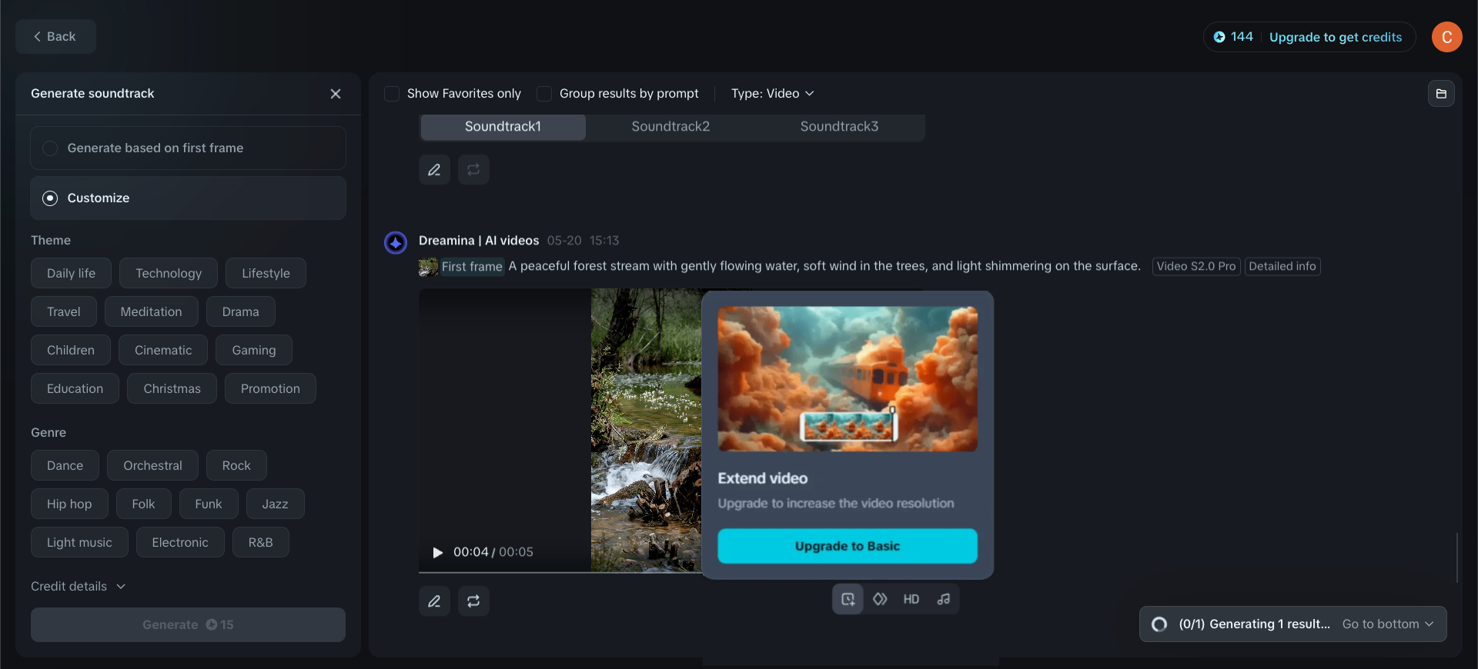Click the edit pencil icon below forest video

pyautogui.click(x=434, y=601)
